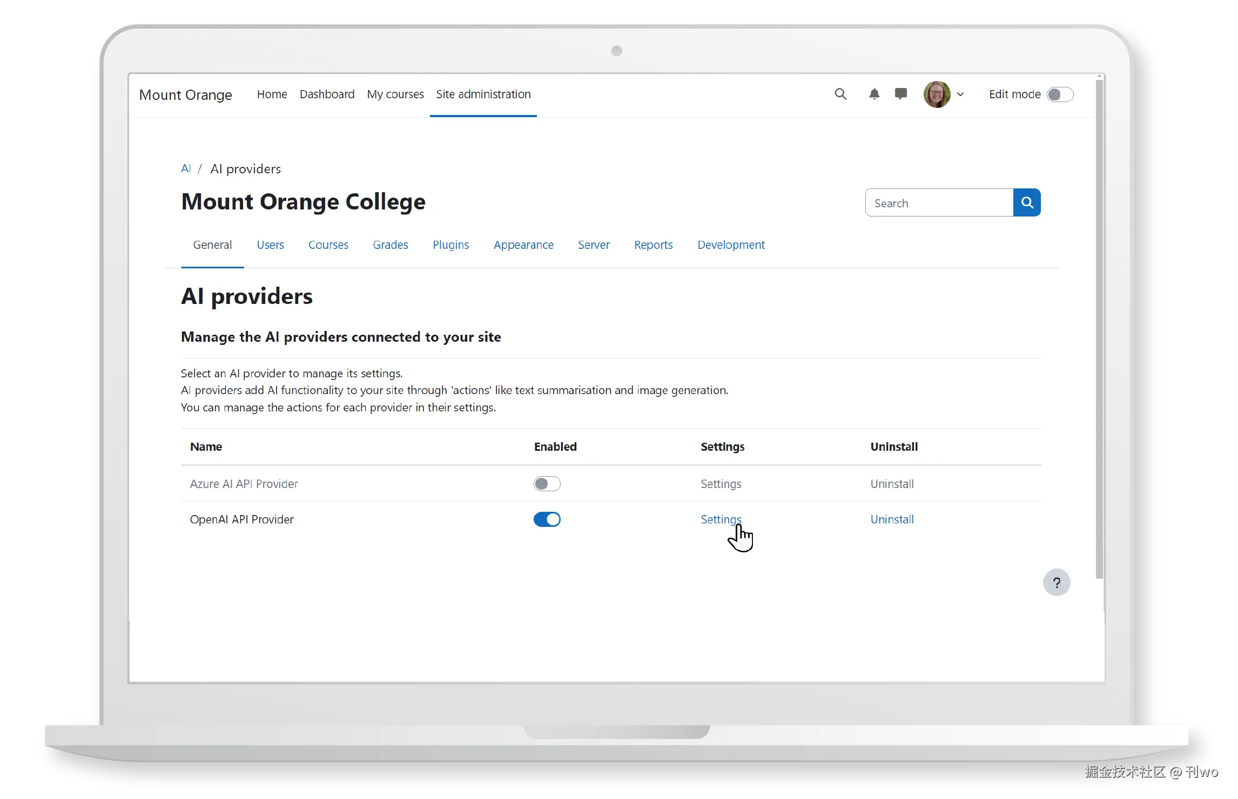Open the help question mark bubble
The height and width of the screenshot is (799, 1238).
pyautogui.click(x=1057, y=582)
